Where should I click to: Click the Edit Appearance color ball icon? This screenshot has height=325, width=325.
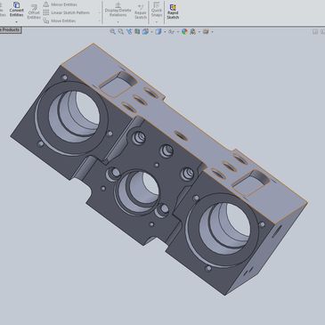coord(184,31)
